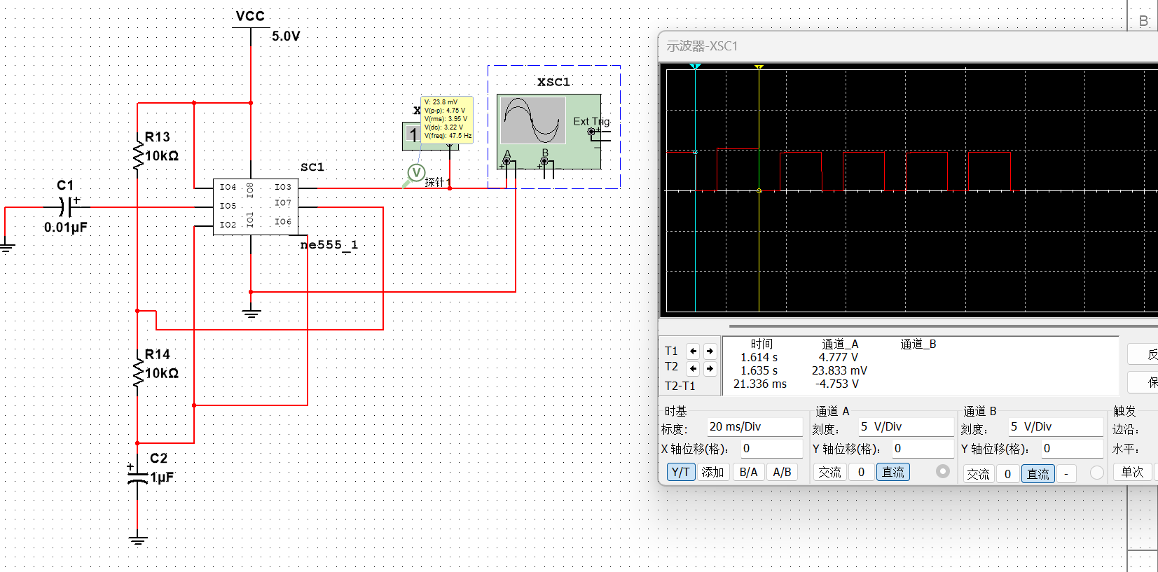Image resolution: width=1158 pixels, height=572 pixels.
Task: Click the 探针1 probe label
Action: click(438, 182)
